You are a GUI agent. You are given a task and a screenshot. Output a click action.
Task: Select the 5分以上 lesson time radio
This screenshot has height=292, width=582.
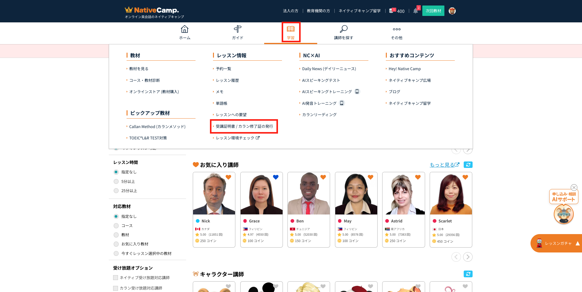[x=116, y=181]
